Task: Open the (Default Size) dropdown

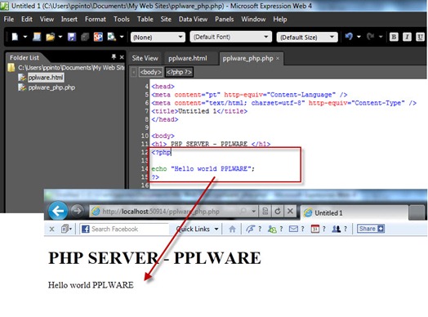Action: 307,37
